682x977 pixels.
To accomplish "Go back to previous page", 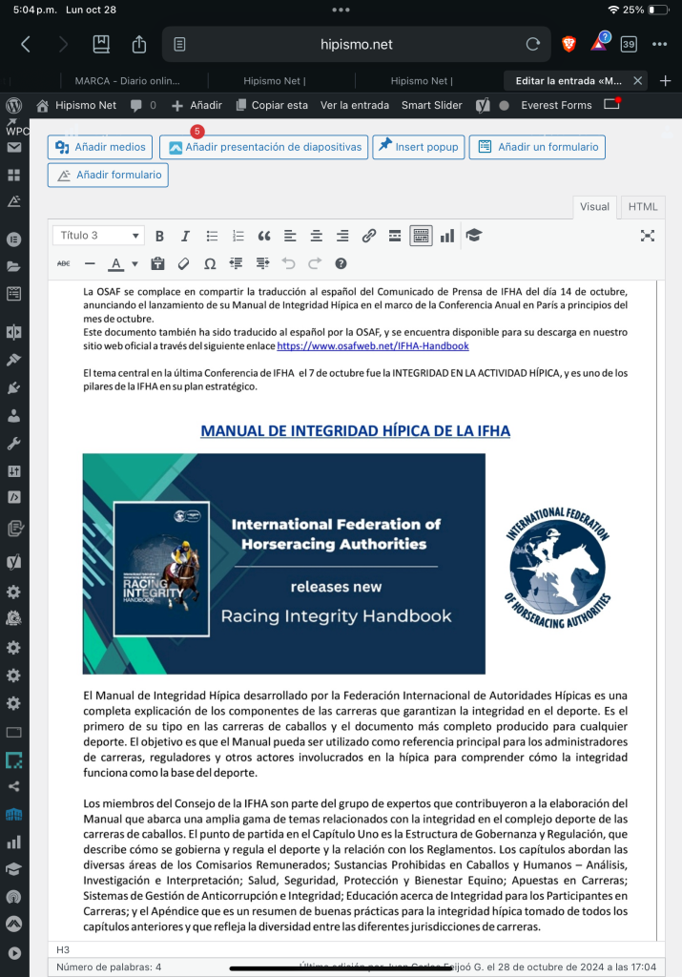I will (26, 44).
